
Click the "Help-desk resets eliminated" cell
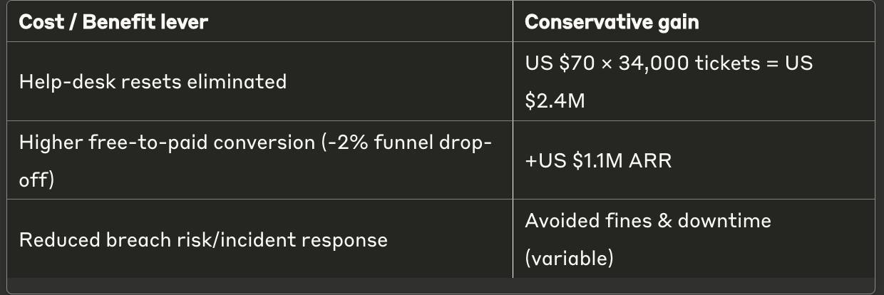(153, 81)
